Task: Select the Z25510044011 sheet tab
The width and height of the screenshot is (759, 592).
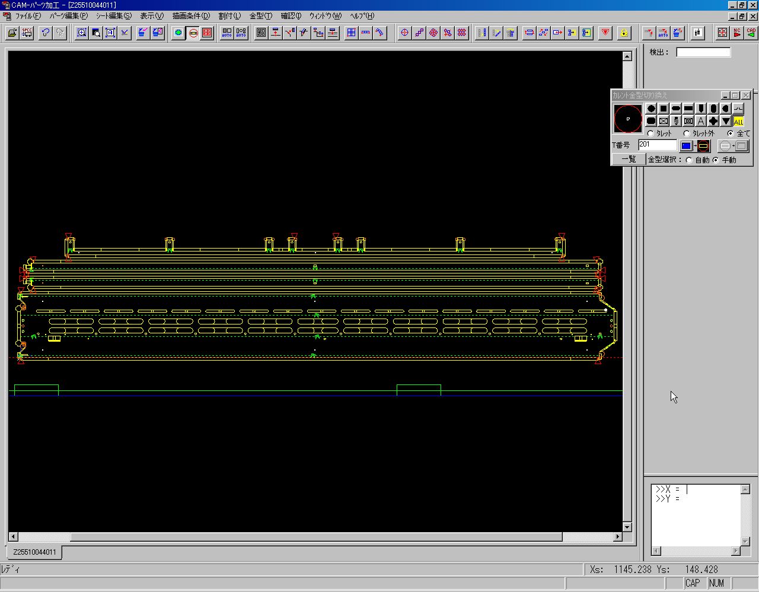Action: (34, 552)
